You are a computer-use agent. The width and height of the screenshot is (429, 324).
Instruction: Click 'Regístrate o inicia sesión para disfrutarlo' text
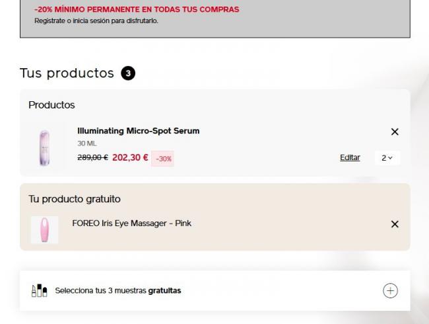coord(96,21)
